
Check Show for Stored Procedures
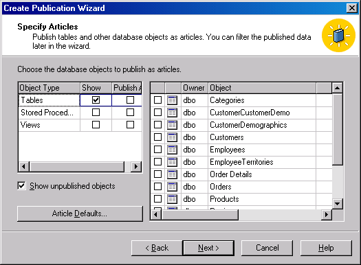96,113
